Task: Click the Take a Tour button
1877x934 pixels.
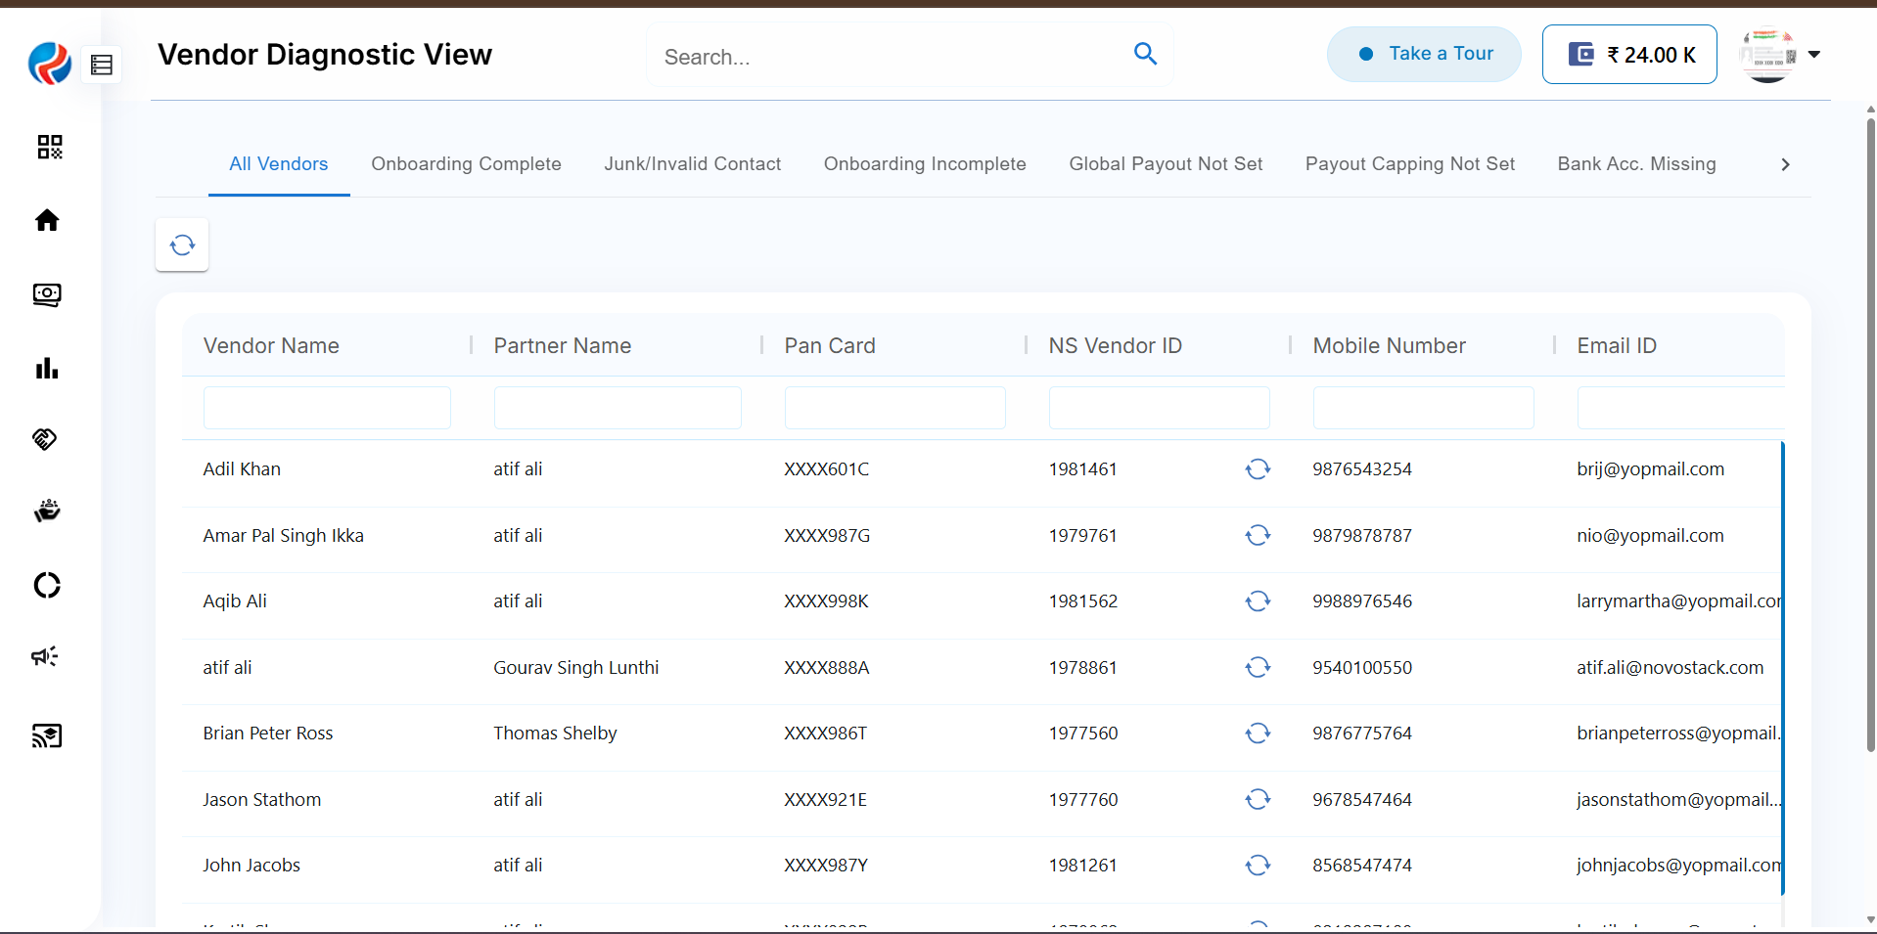Action: click(1424, 54)
